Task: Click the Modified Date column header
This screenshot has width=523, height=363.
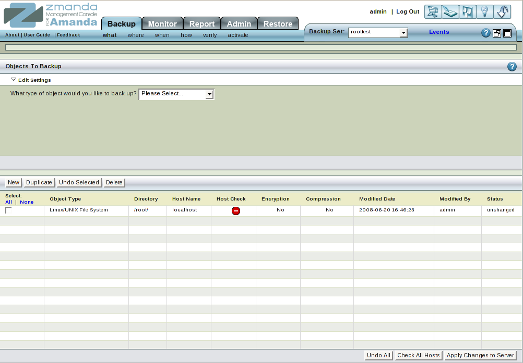Action: [377, 199]
